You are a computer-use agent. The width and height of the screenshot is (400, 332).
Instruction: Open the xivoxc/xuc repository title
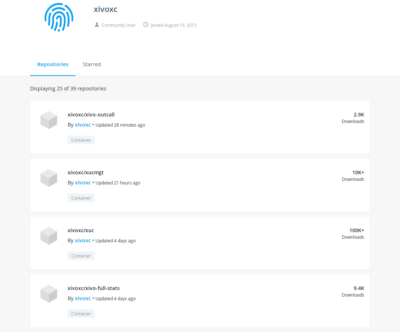[x=81, y=230]
